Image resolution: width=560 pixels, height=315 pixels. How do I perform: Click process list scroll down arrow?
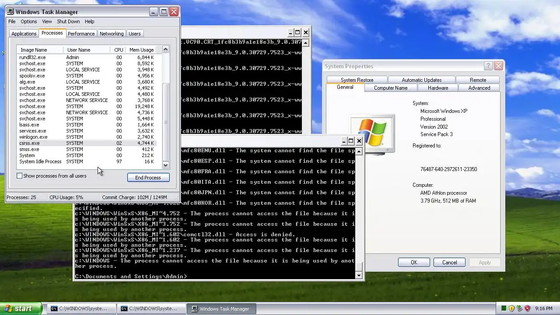[165, 165]
